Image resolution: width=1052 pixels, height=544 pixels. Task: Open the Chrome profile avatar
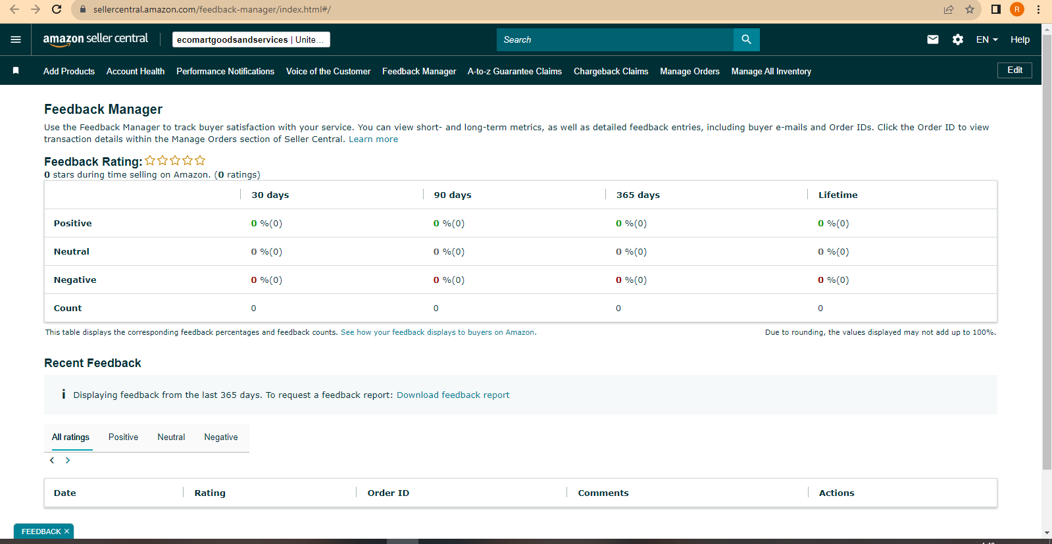(1017, 9)
